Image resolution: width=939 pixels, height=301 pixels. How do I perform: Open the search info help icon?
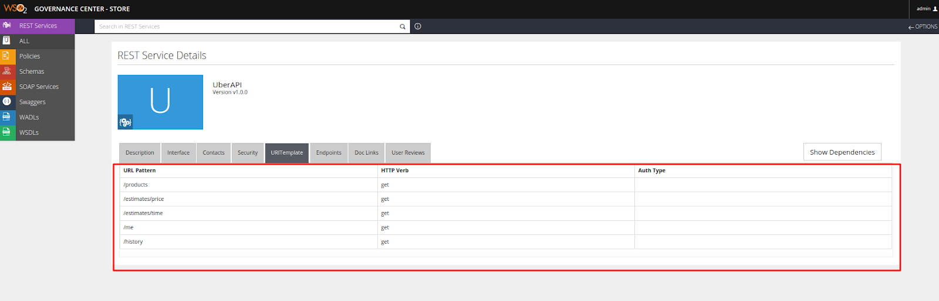[418, 26]
